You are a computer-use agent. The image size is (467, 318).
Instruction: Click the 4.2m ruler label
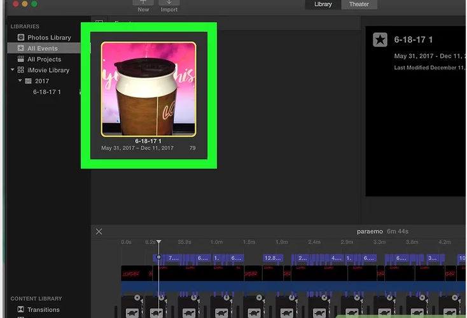445,242
